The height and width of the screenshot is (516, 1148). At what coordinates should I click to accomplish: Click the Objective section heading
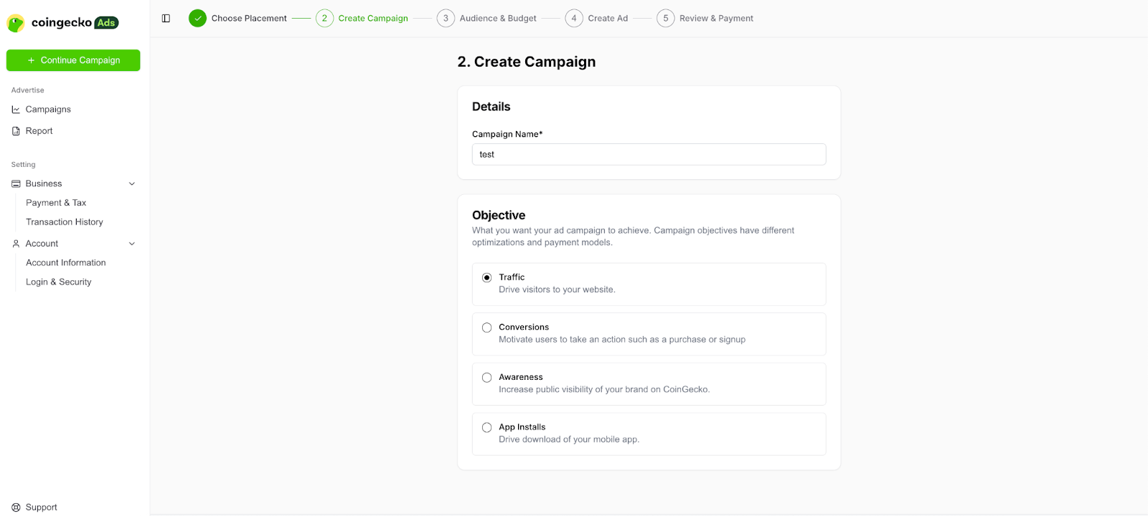point(499,216)
